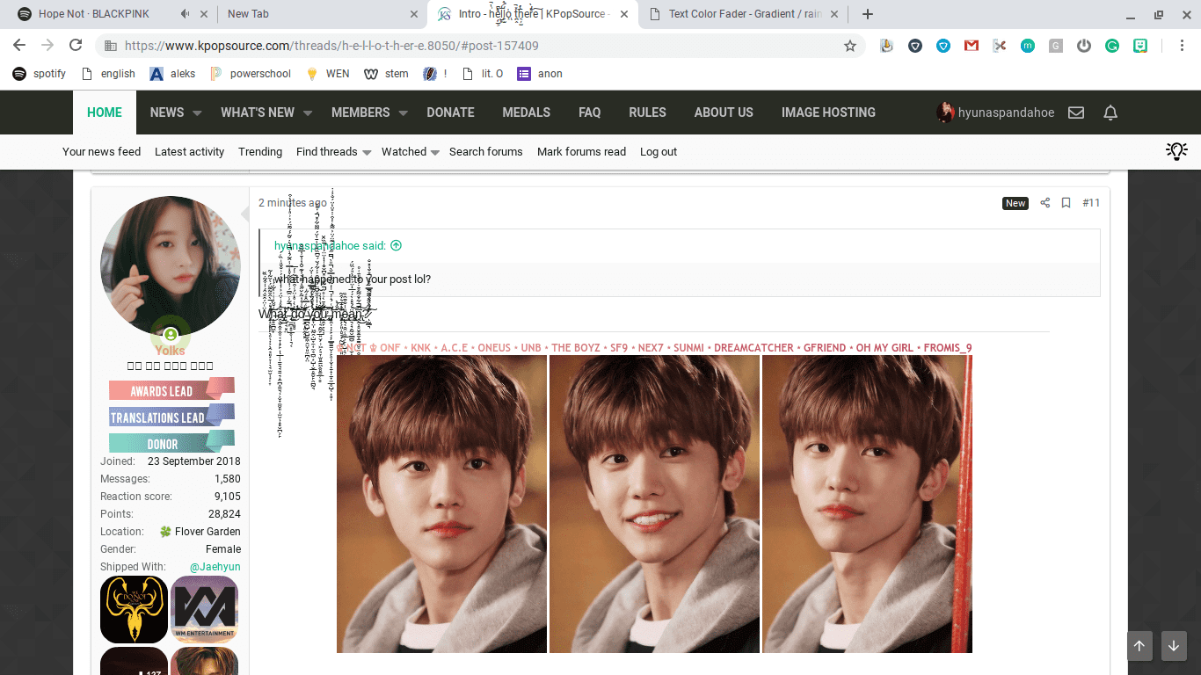Screen dimensions: 1201x675
Task: Open the aleks bookmark
Action: pos(173,74)
